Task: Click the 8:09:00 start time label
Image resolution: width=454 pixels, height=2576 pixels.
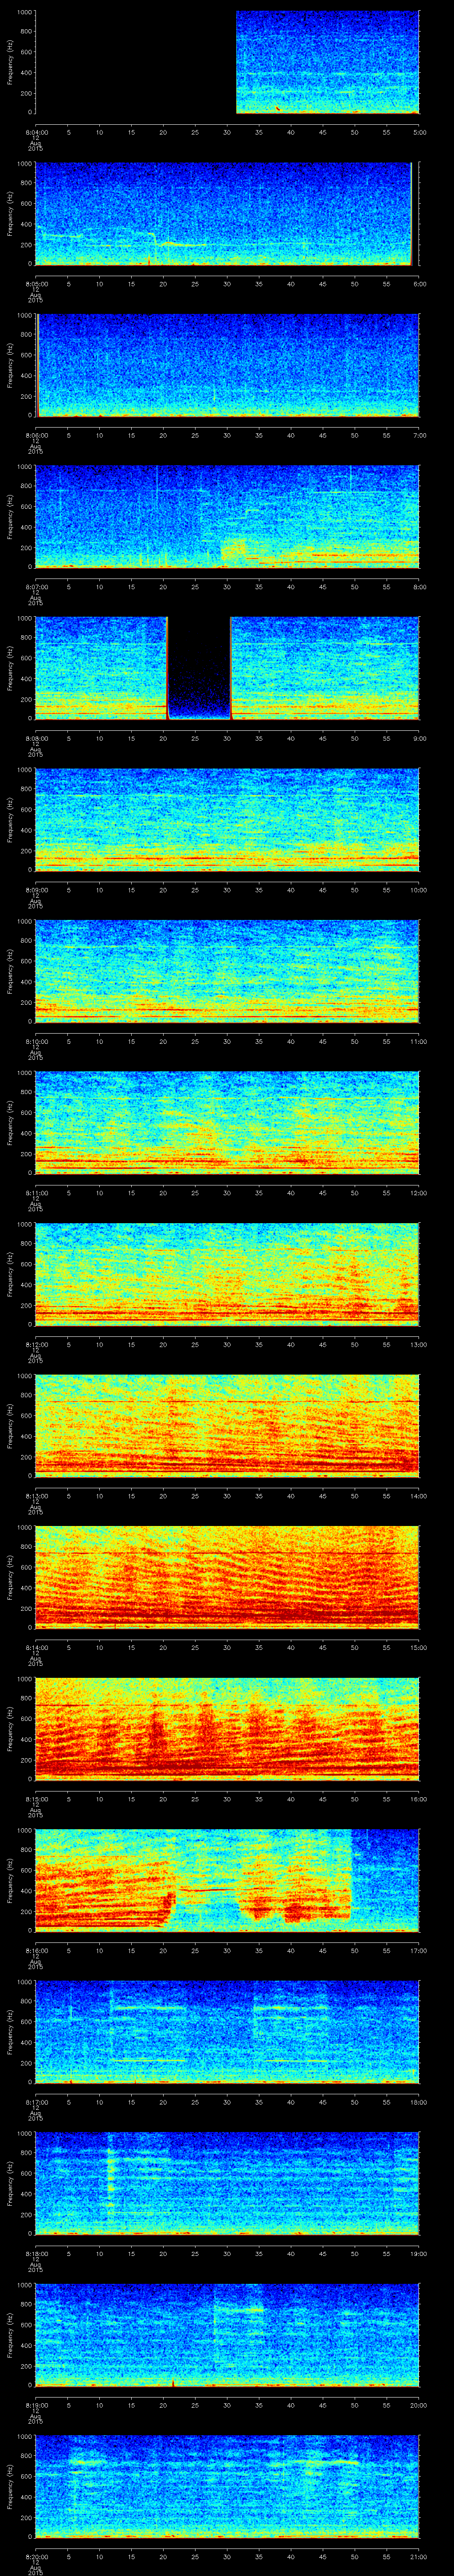Action: tap(36, 890)
